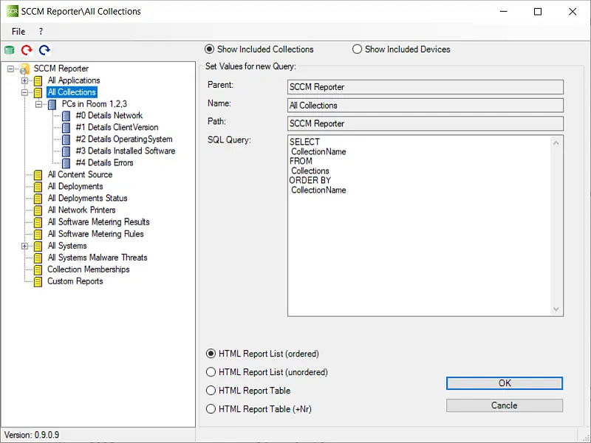Click the All Content Source icon
Screen dimensions: 591x443
pyautogui.click(x=38, y=175)
